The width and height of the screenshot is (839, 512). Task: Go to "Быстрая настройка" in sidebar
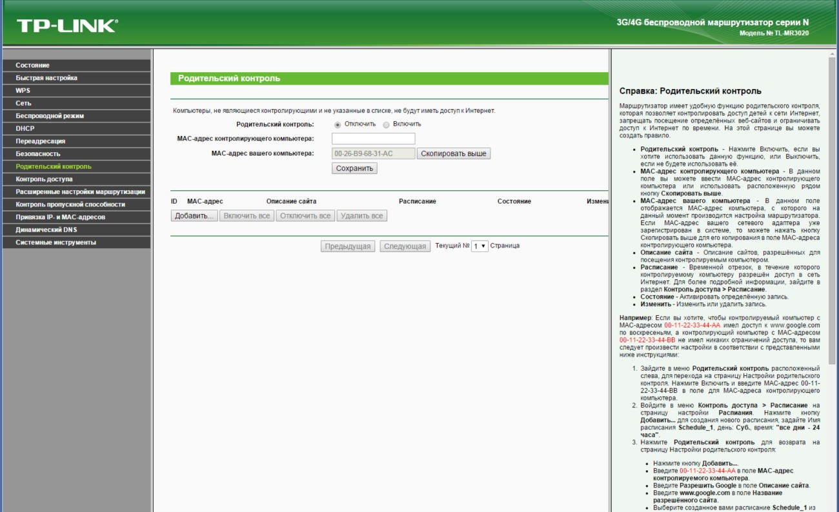click(x=46, y=78)
